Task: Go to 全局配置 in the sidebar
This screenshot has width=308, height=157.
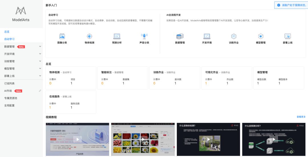Action: tap(9, 106)
